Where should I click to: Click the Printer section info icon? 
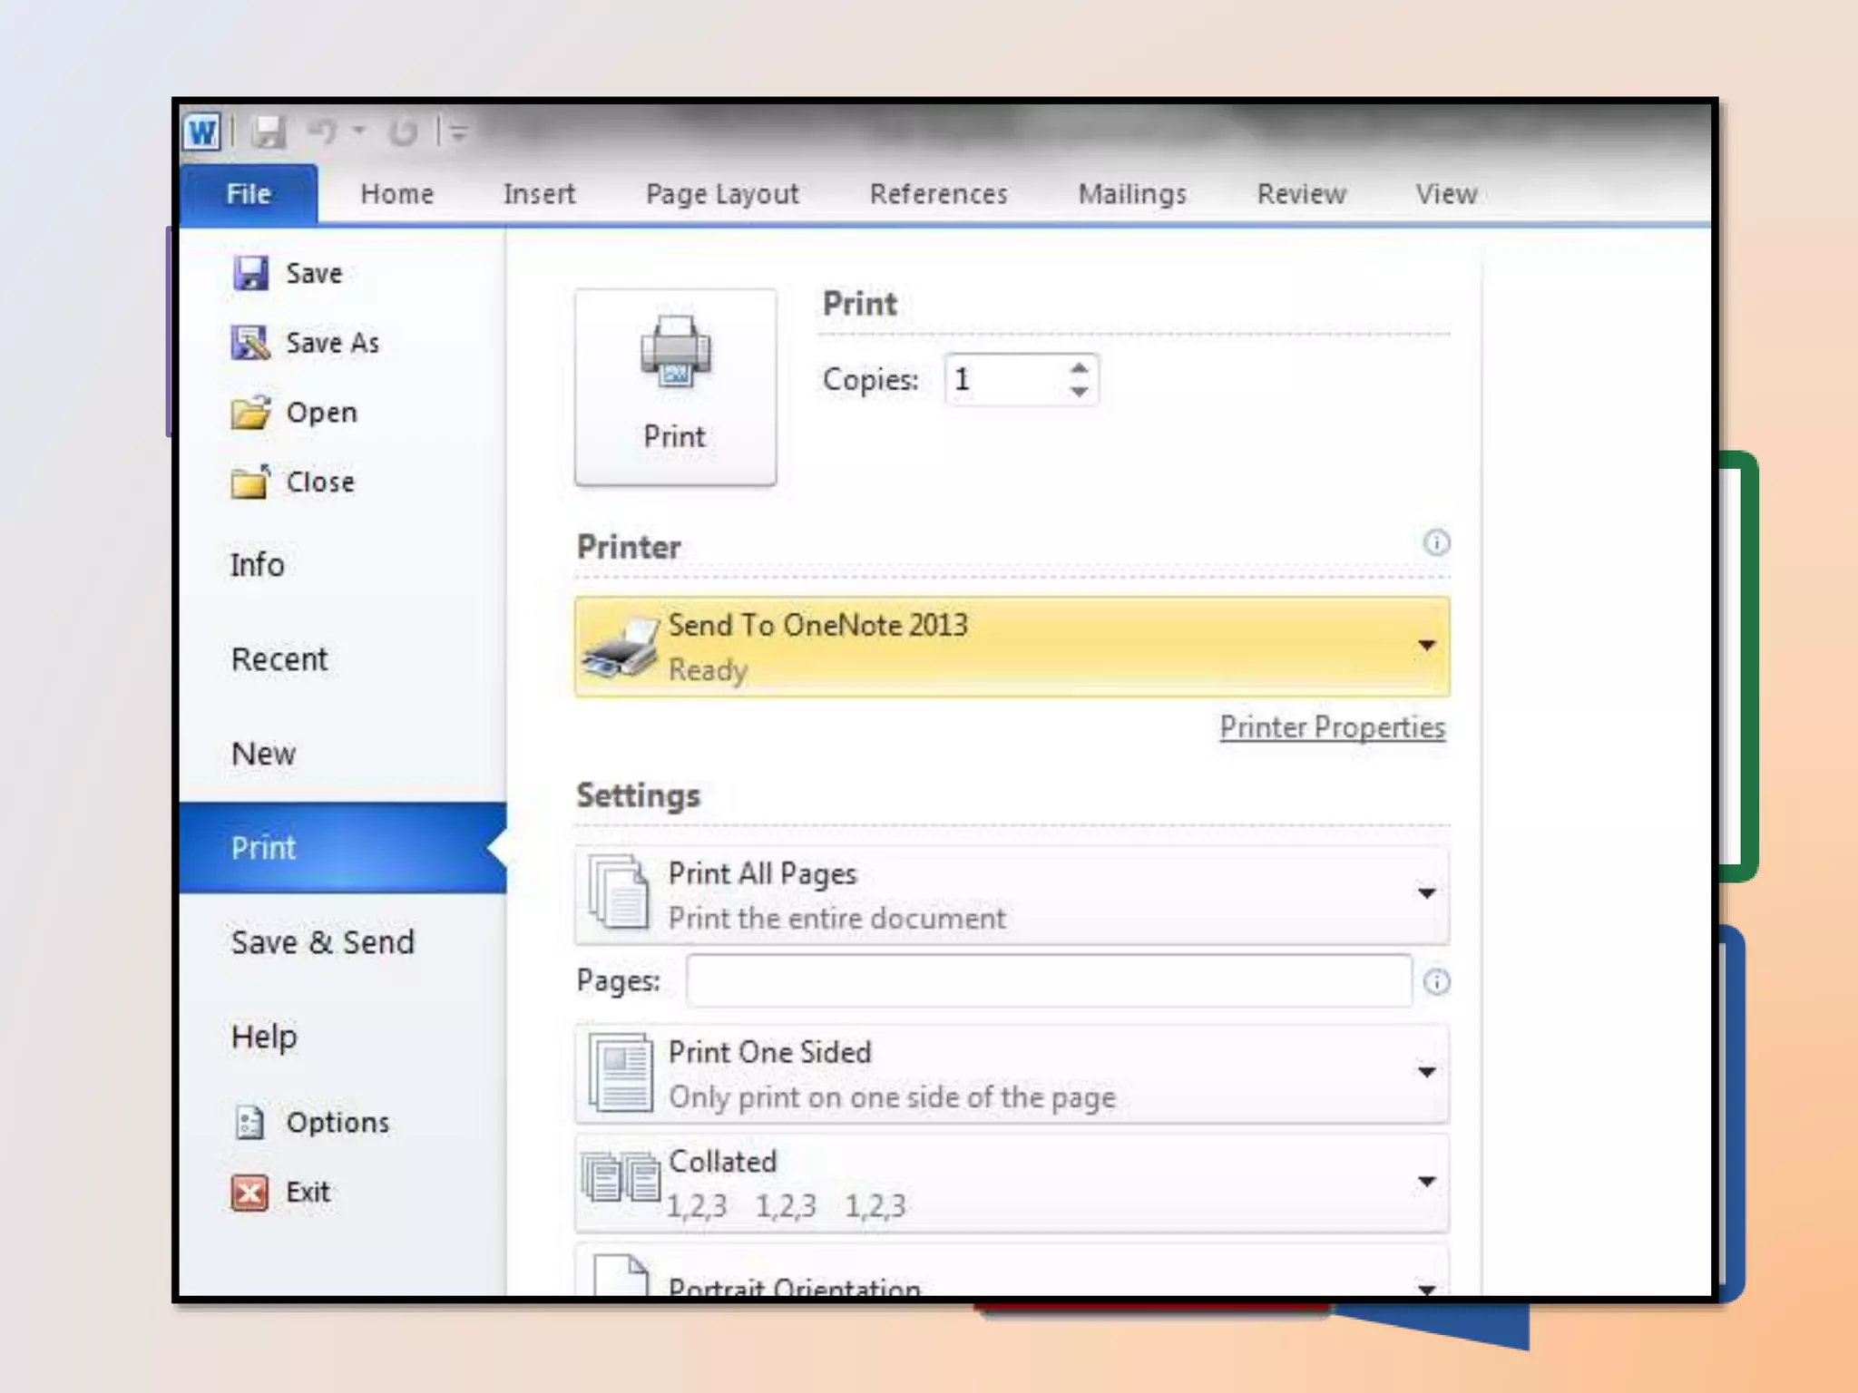point(1436,543)
